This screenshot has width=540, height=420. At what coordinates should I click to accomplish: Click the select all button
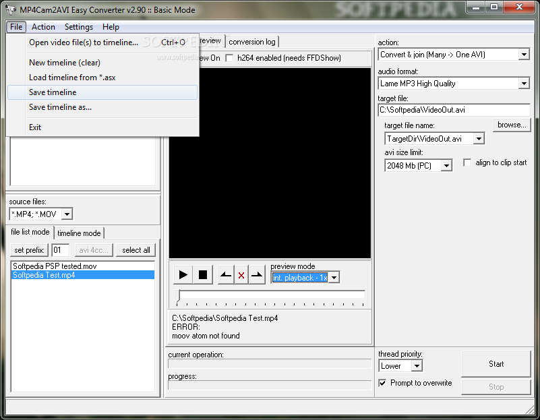[x=136, y=250]
